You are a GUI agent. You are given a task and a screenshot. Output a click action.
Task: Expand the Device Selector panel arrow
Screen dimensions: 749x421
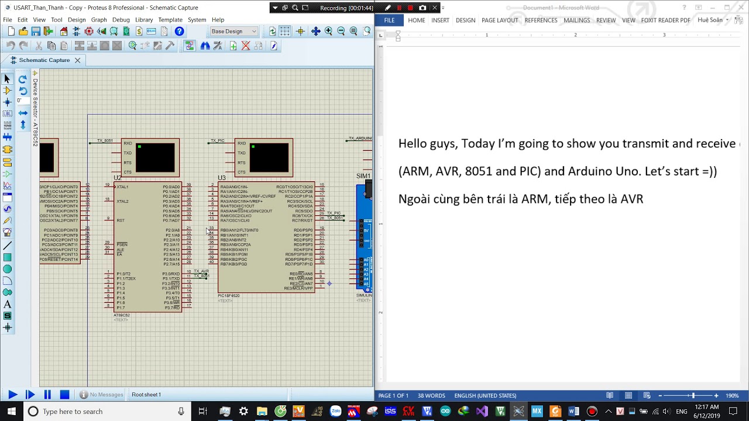pos(35,74)
